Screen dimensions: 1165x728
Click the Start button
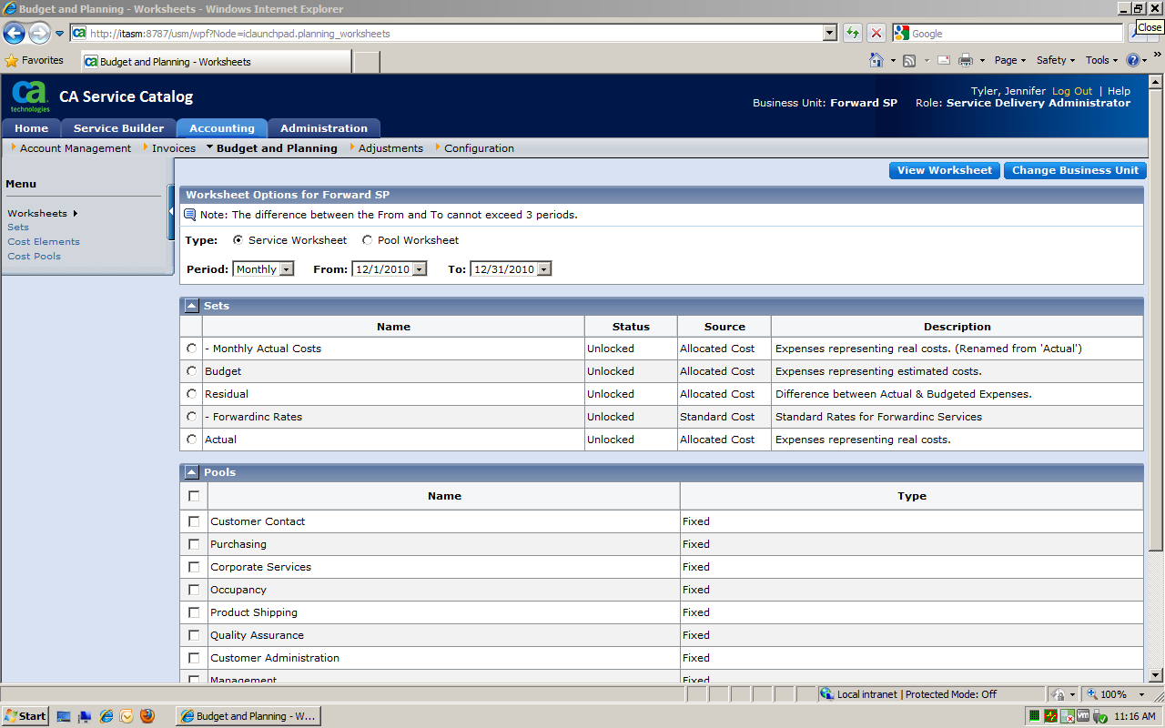pyautogui.click(x=25, y=716)
